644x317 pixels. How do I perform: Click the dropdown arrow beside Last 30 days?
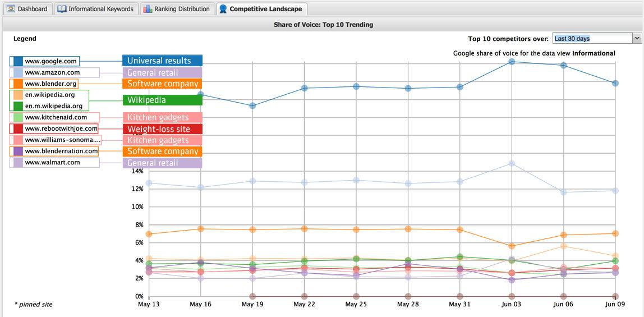pyautogui.click(x=637, y=39)
